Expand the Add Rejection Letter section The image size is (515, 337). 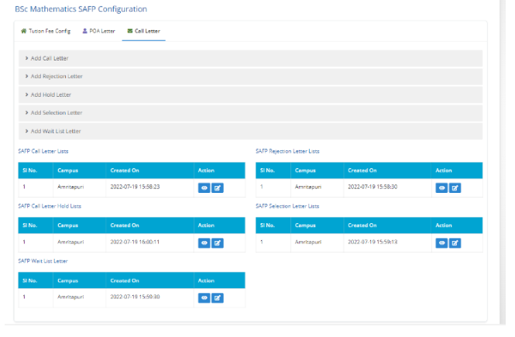(x=56, y=77)
